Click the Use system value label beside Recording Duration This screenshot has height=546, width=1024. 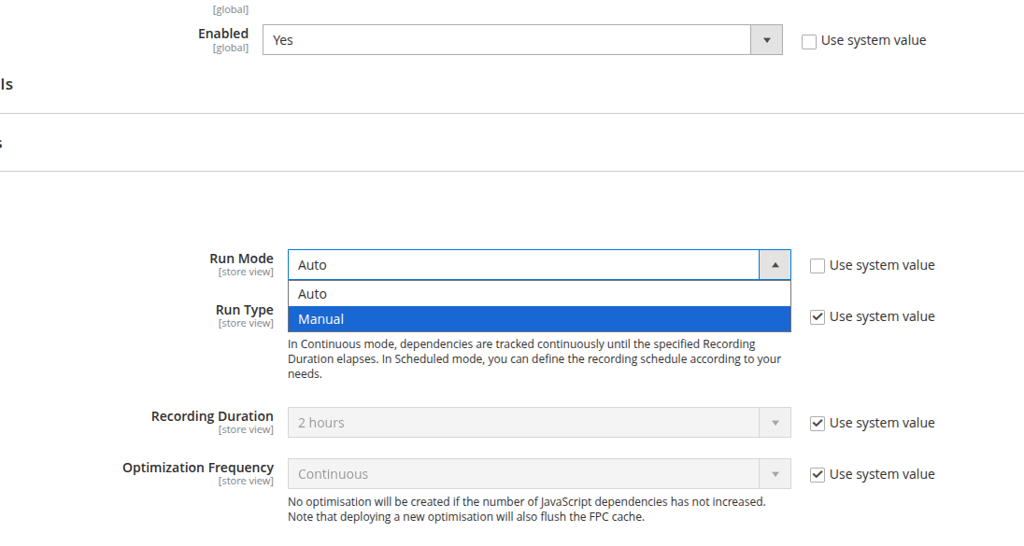coord(882,423)
